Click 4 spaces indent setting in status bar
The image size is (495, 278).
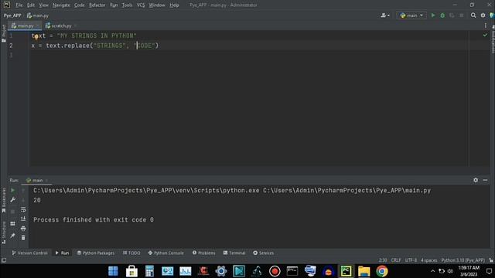tap(428, 260)
